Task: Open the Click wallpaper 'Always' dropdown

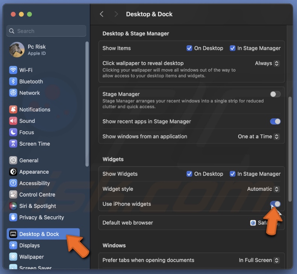Action: coord(267,63)
